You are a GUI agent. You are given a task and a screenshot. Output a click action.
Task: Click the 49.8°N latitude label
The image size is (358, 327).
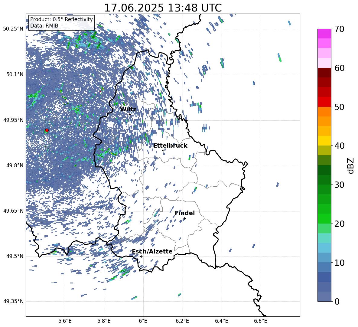point(15,165)
